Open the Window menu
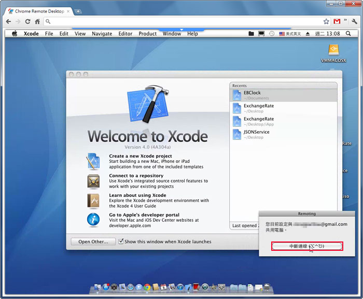 coord(172,34)
